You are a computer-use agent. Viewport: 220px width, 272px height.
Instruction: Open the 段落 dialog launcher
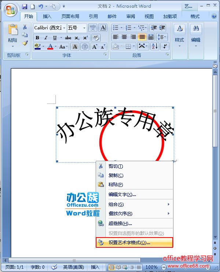(168, 54)
